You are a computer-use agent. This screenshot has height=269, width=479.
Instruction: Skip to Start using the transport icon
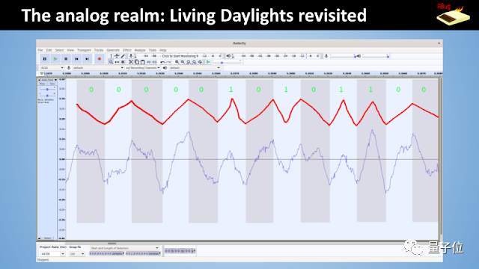coord(76,59)
